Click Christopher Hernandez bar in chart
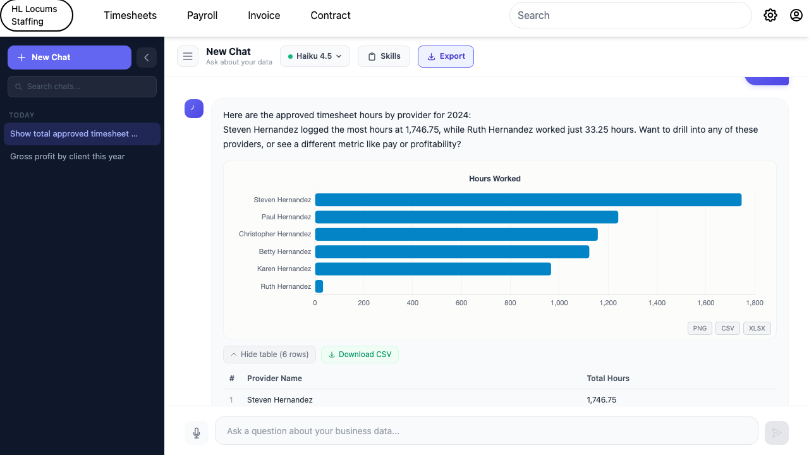 point(456,234)
